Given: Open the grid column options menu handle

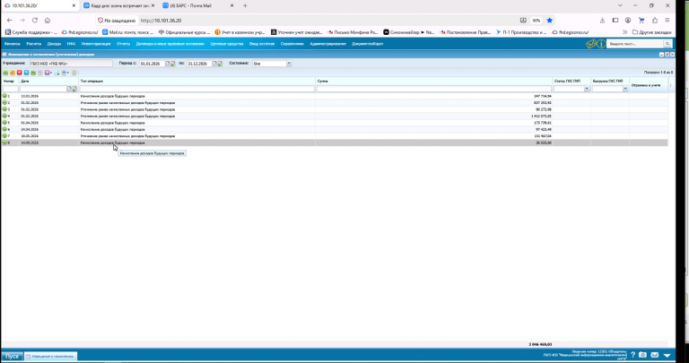Looking at the screenshot, I should (x=670, y=85).
